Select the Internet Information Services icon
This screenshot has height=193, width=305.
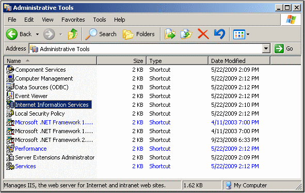tap(10, 104)
